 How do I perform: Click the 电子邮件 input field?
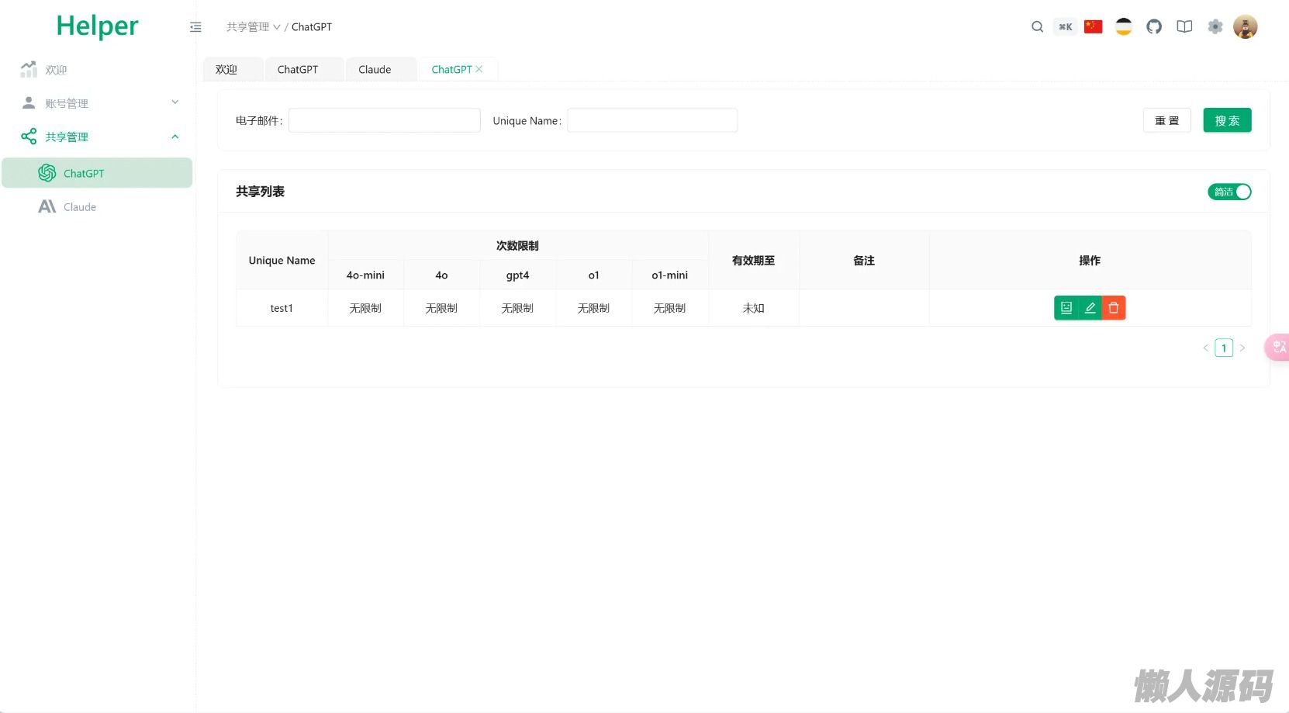point(384,121)
